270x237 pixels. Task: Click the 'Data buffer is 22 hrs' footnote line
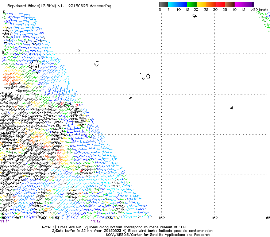click(132, 231)
